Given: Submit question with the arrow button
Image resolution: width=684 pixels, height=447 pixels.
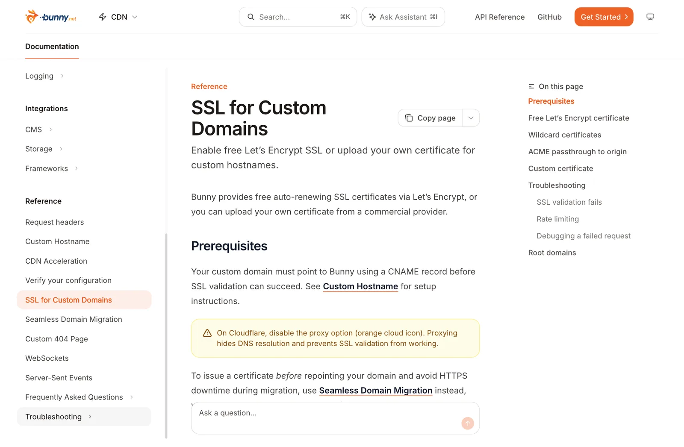Looking at the screenshot, I should click(x=468, y=423).
